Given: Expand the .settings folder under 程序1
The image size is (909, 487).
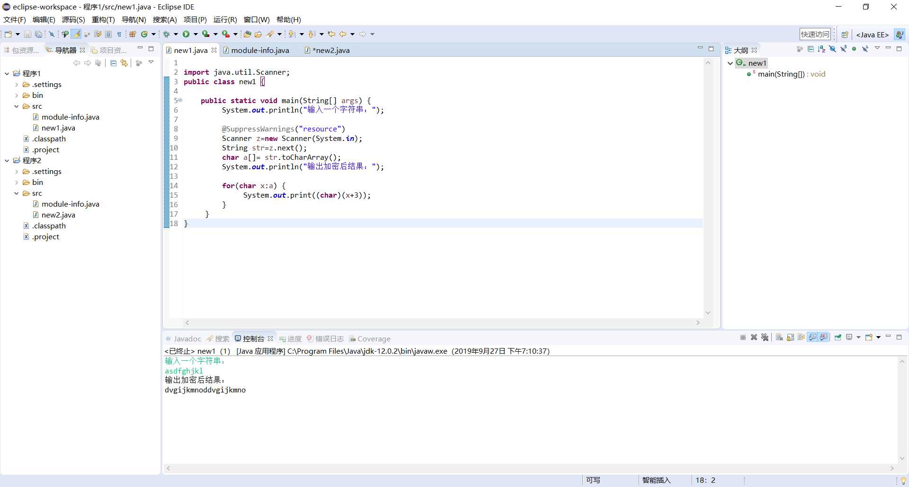Looking at the screenshot, I should point(17,85).
